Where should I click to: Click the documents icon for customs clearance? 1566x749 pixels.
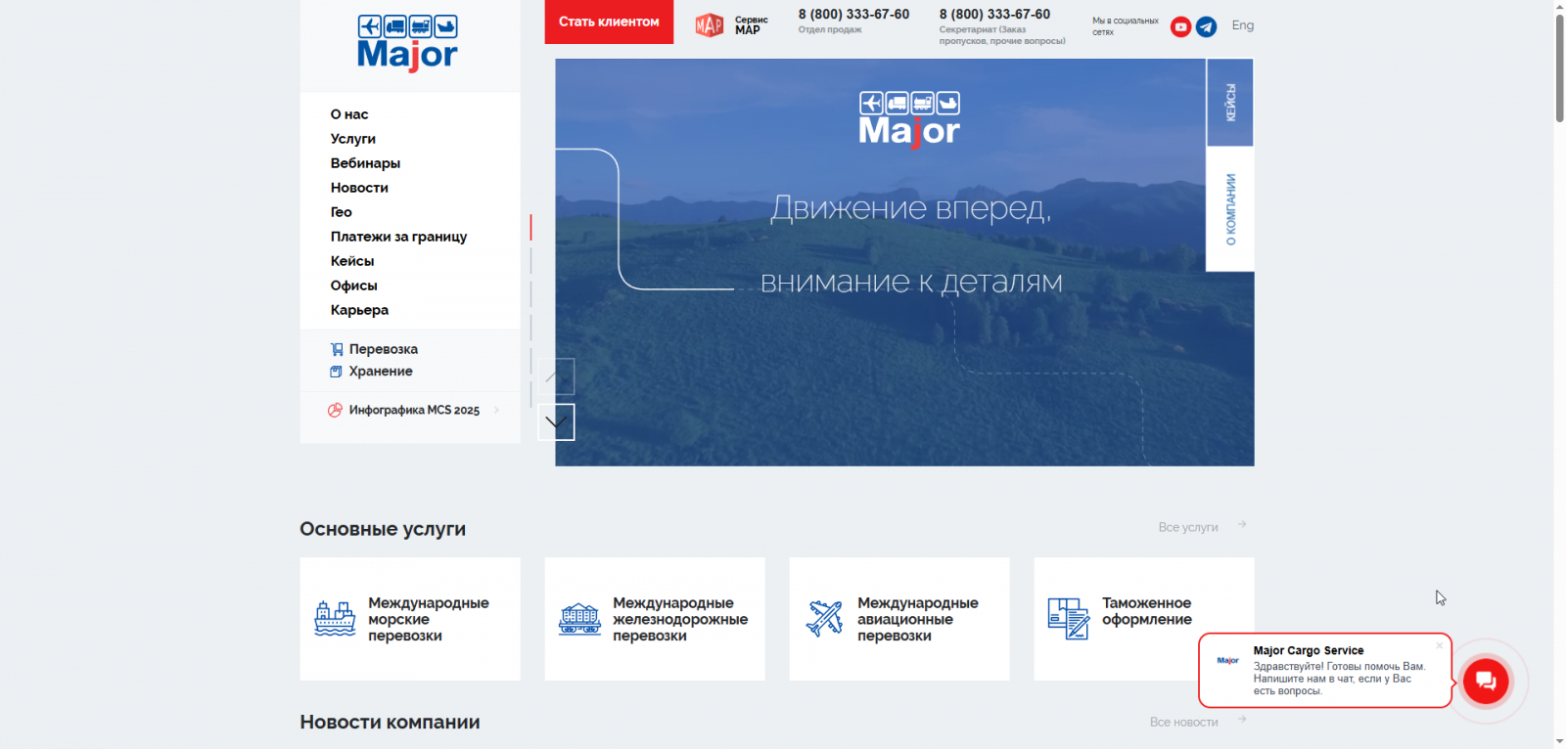[1068, 619]
